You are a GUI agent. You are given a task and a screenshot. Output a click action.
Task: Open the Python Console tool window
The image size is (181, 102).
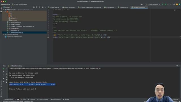[x=55, y=99]
